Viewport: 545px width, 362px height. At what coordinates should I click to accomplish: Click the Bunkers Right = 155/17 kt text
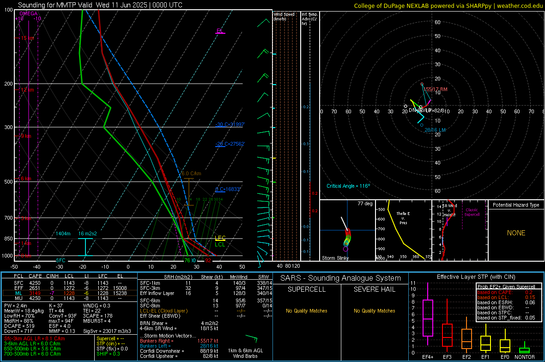[179, 341]
